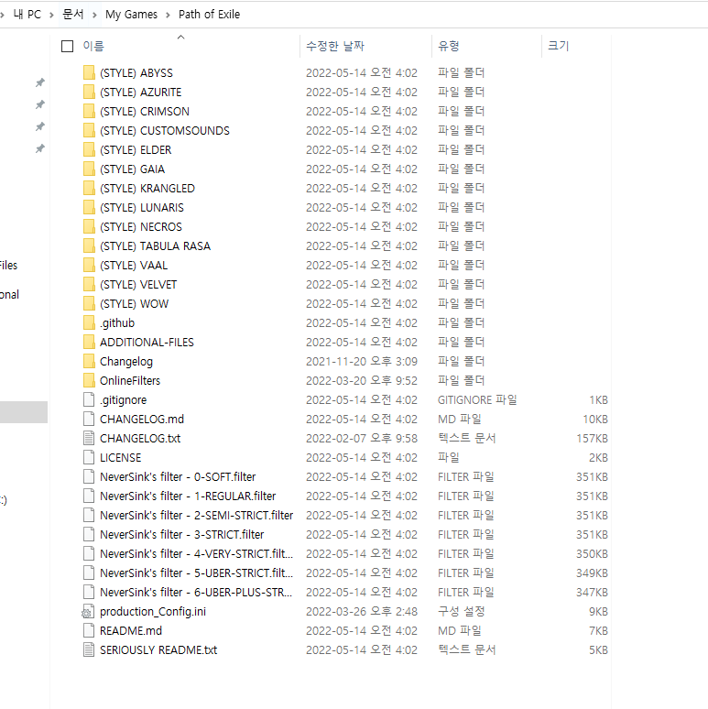Click the My Games breadcrumb segment

coord(132,15)
